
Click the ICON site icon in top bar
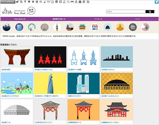pos(64,2)
